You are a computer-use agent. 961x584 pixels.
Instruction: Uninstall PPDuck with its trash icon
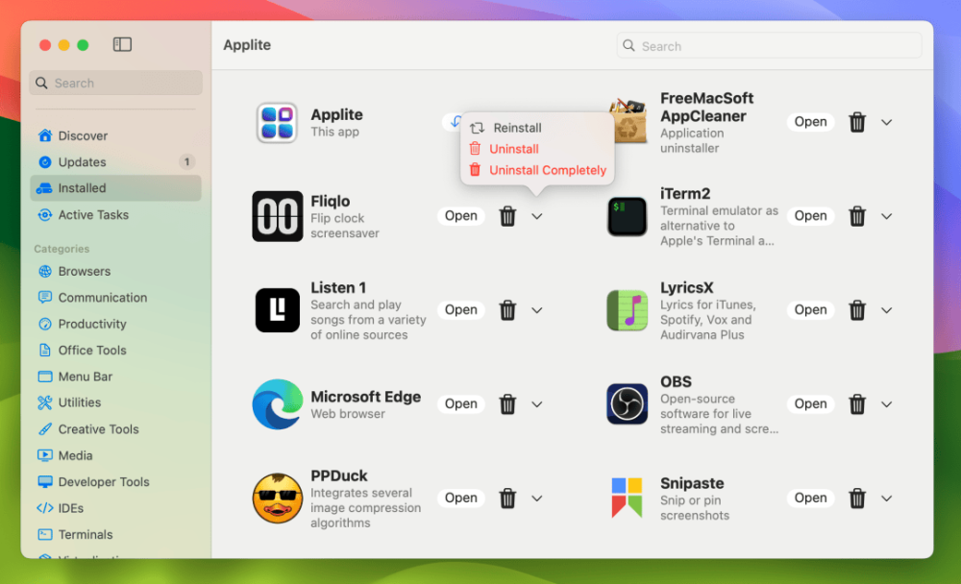tap(507, 499)
